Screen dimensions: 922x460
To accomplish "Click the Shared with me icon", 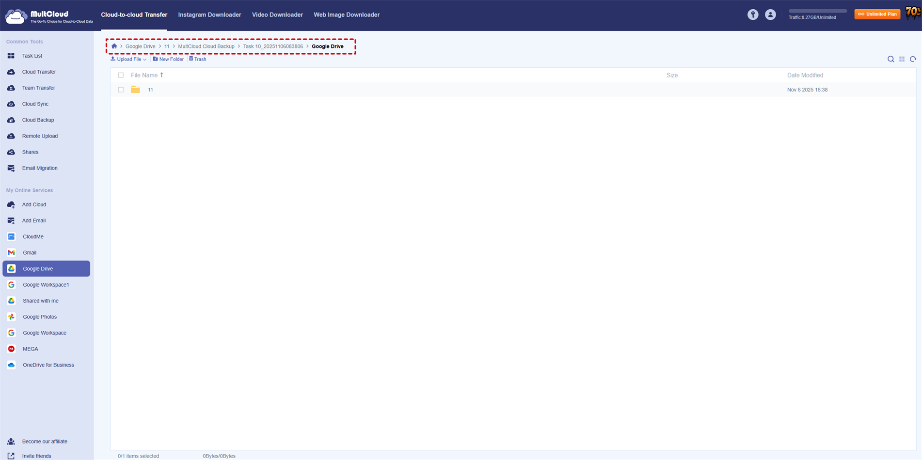I will coord(12,301).
